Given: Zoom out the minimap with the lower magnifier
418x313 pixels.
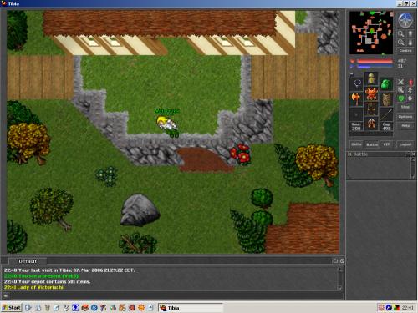Looking at the screenshot, I should (401, 43).
